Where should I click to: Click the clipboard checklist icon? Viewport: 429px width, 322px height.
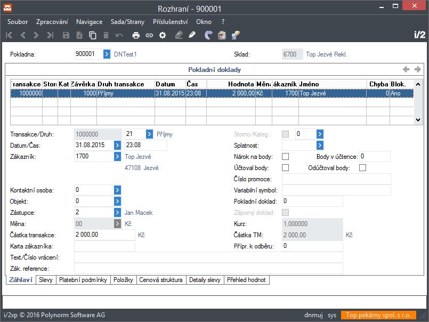coord(222,35)
